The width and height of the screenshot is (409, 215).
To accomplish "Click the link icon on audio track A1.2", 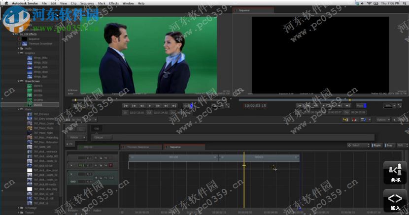I will [73, 182].
